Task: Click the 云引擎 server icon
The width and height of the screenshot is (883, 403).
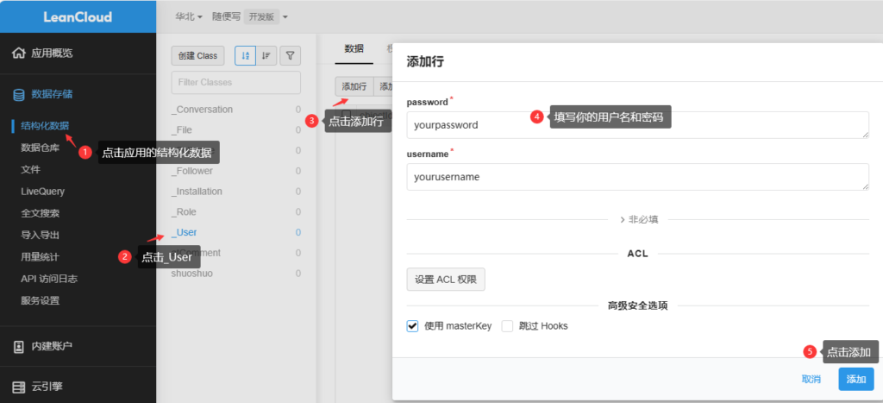Action: click(18, 387)
